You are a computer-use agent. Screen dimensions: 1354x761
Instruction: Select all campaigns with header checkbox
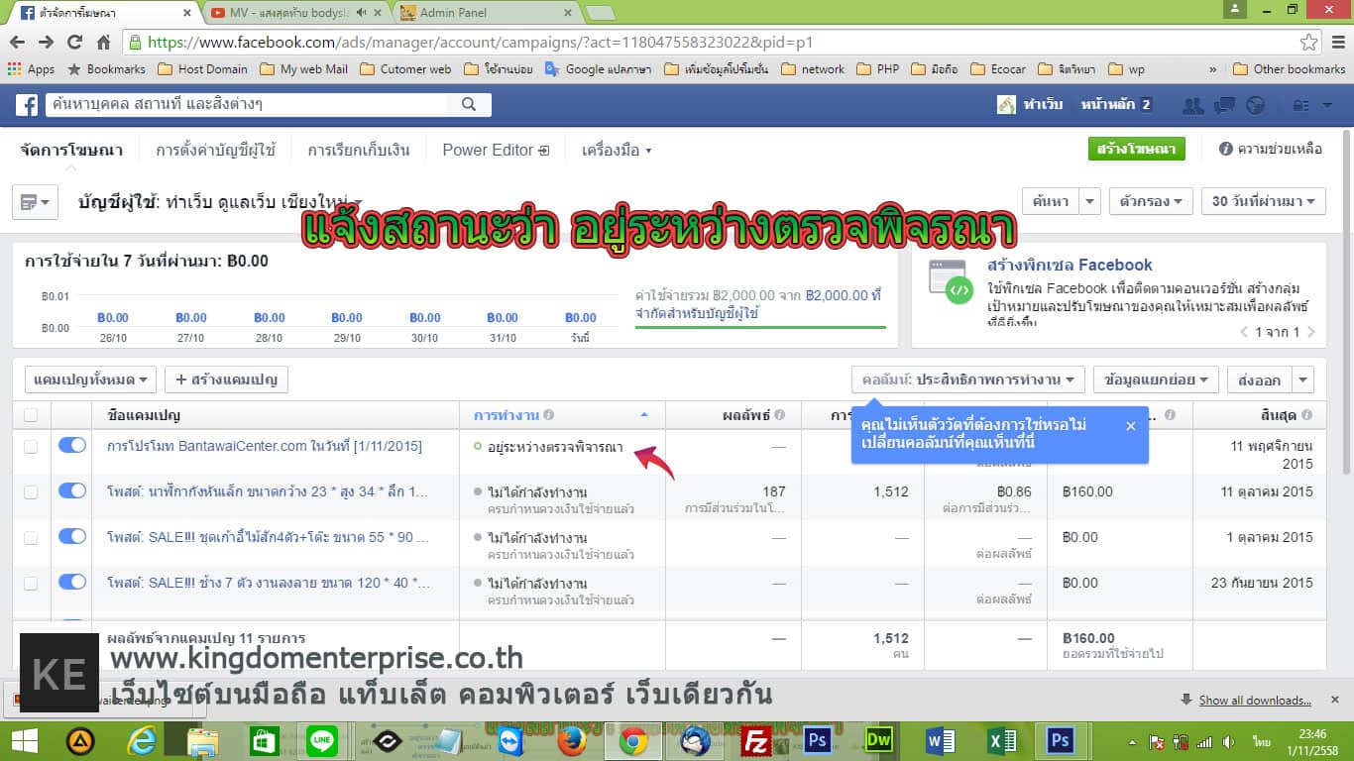tap(31, 415)
